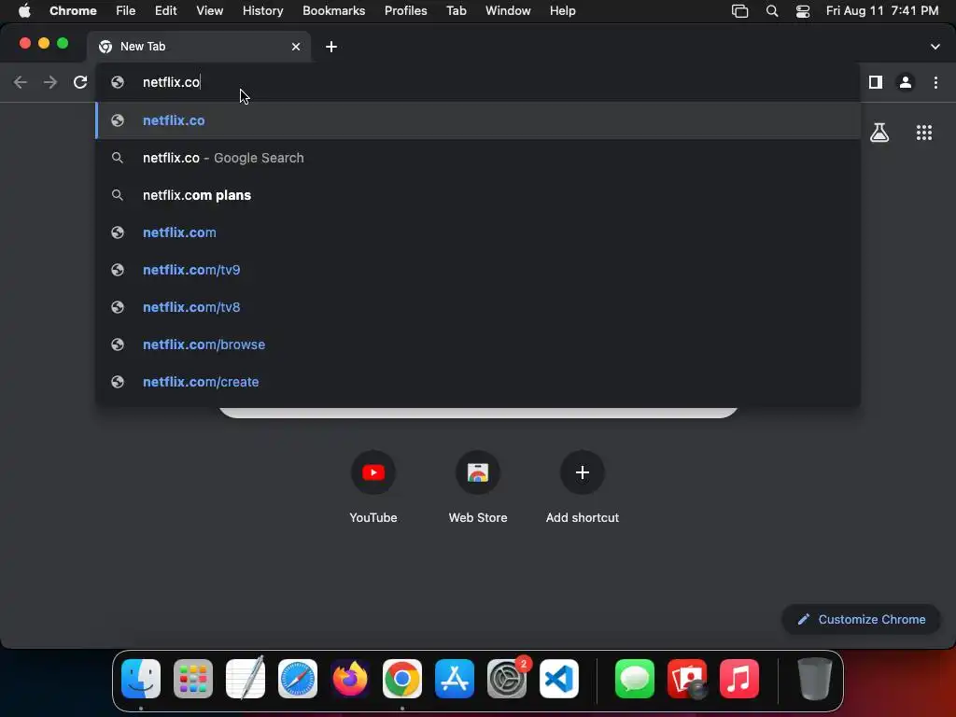Screen dimensions: 956x717
Task: Open the Chrome application menu
Action: [73, 11]
